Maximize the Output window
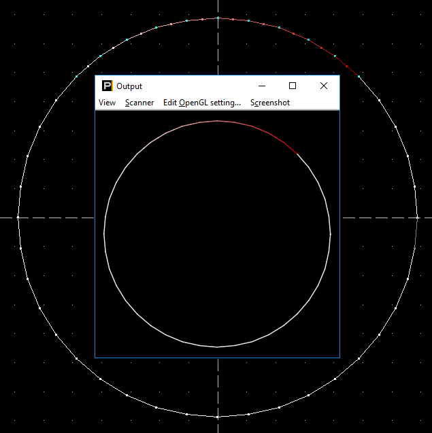 (x=293, y=86)
